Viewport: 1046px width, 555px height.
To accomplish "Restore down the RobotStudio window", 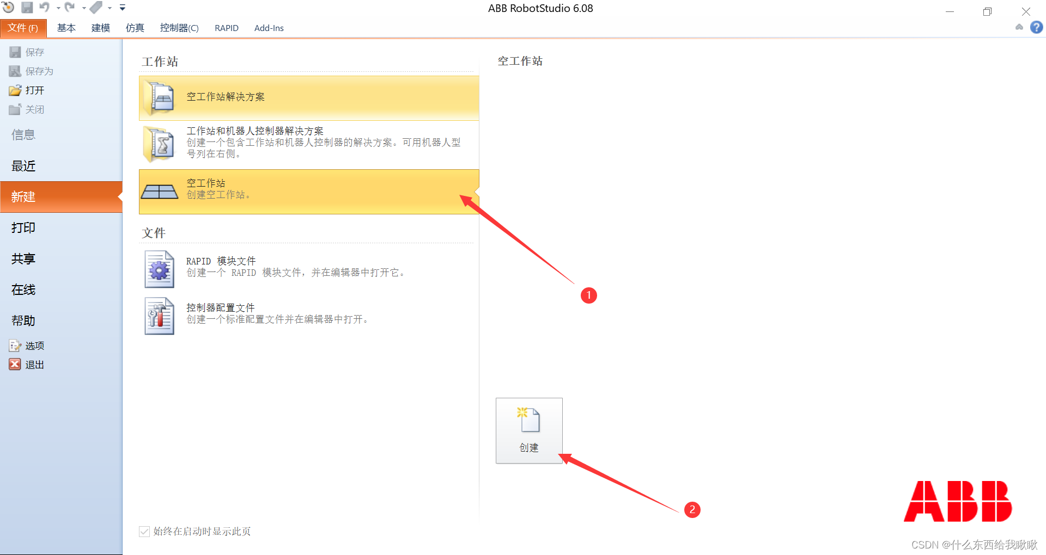I will pyautogui.click(x=987, y=11).
